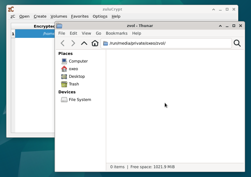This screenshot has height=177, width=251.
Task: Open Thunar View menu
Action: 86,33
